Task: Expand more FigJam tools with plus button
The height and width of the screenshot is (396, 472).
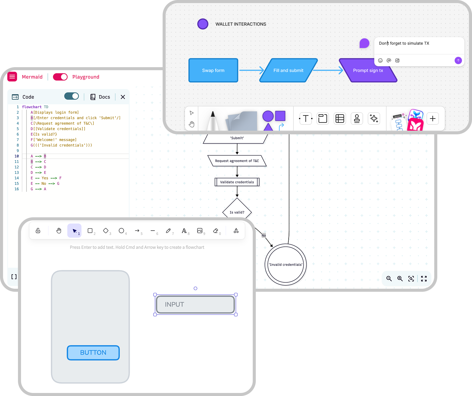Action: click(x=433, y=119)
